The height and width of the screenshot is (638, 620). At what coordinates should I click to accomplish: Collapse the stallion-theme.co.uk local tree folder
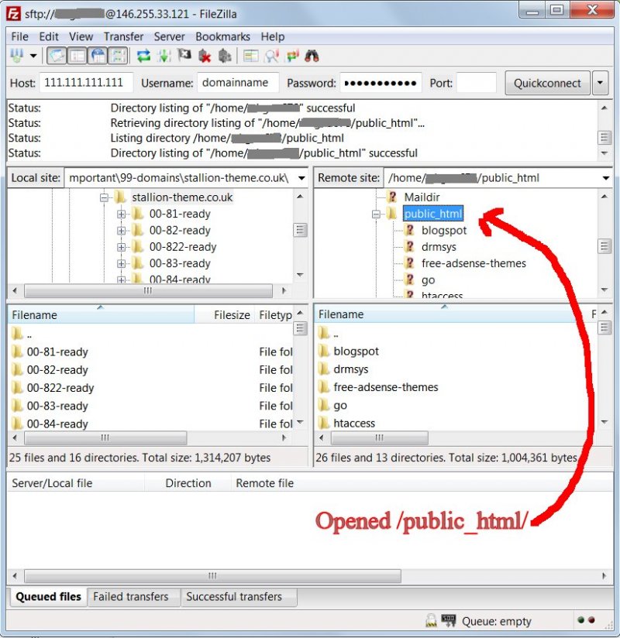105,197
